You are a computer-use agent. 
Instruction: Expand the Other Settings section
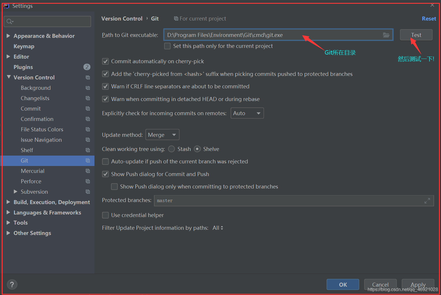(x=8, y=233)
